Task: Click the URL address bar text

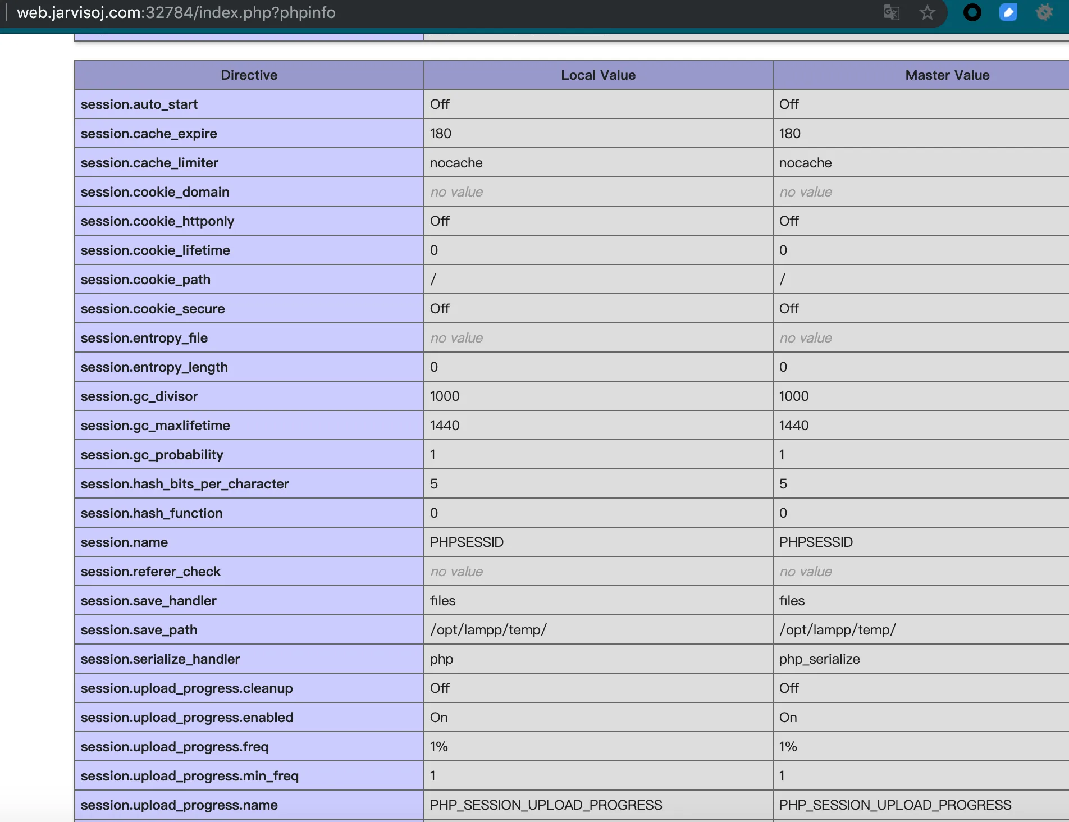Action: [176, 12]
